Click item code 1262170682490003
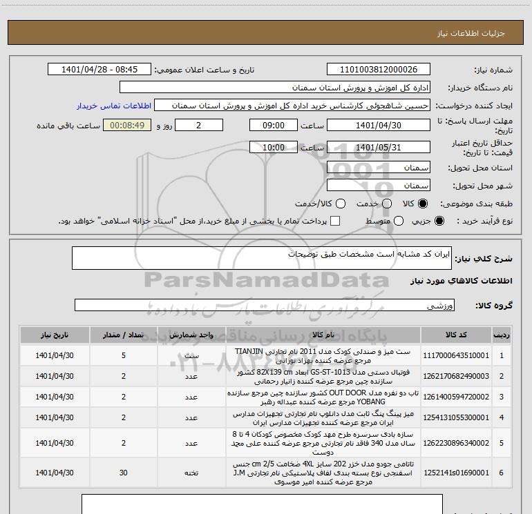Screen dimensions: 532x514 click(456, 376)
